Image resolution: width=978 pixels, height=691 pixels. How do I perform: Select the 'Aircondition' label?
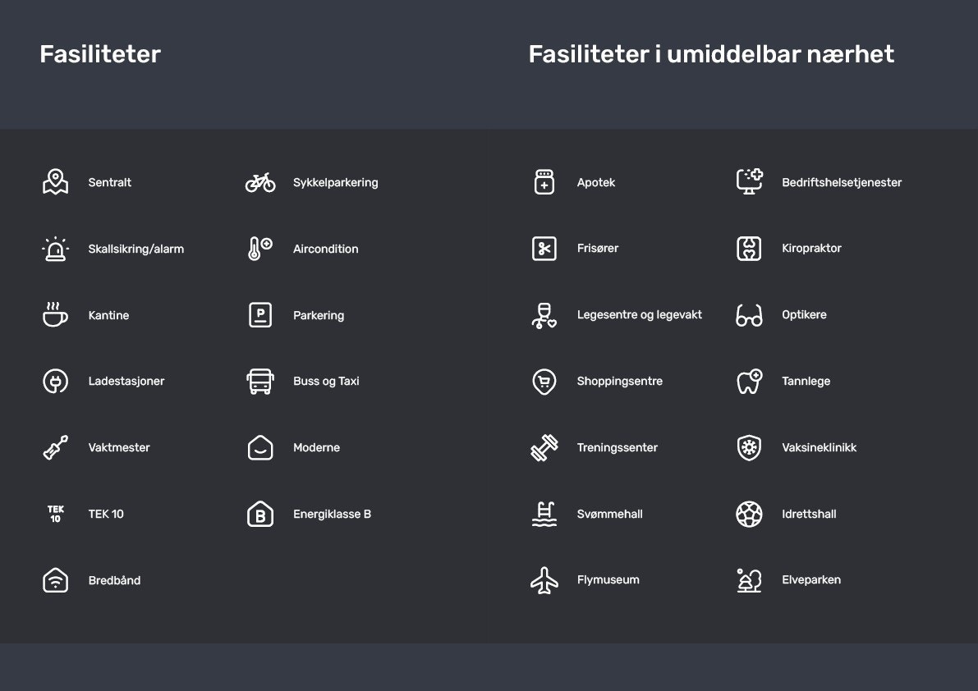point(325,249)
